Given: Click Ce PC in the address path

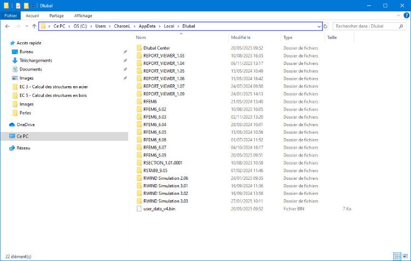Looking at the screenshot, I should (x=59, y=26).
